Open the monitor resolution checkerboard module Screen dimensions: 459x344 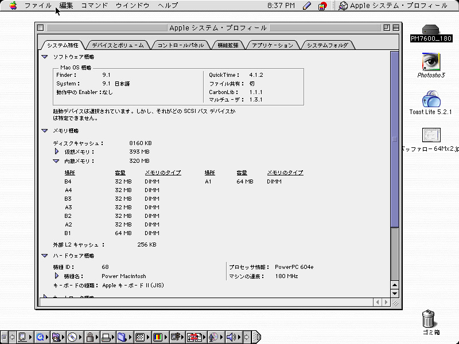pos(142,337)
